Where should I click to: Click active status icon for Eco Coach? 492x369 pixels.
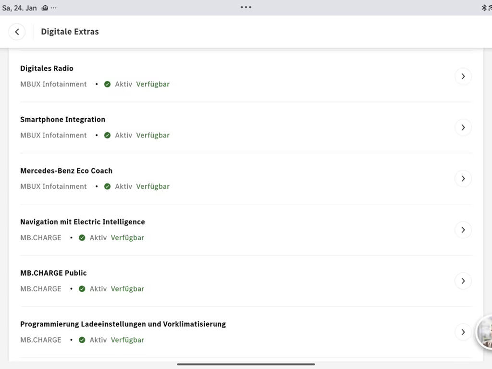107,186
